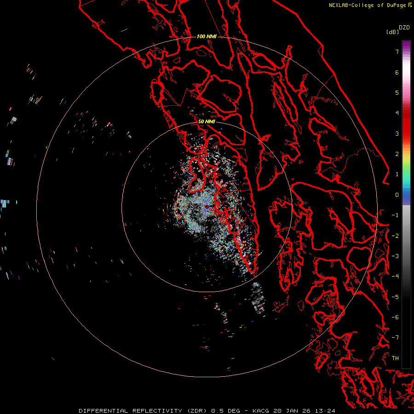
Task: Click the TH label at the scale bottom
Action: [395, 358]
